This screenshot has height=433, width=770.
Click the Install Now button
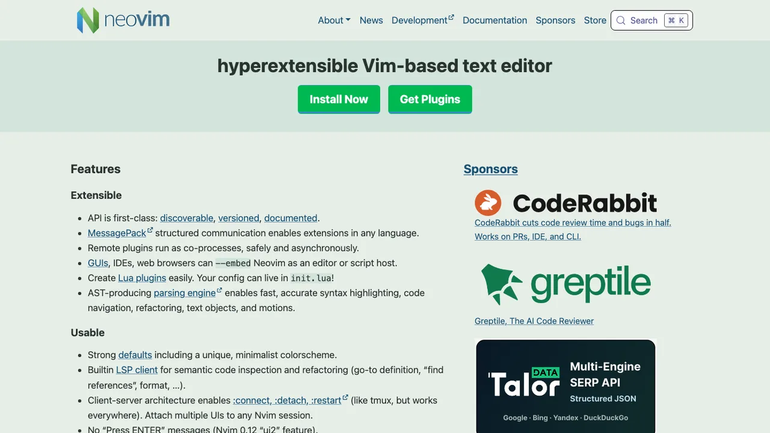pyautogui.click(x=339, y=99)
